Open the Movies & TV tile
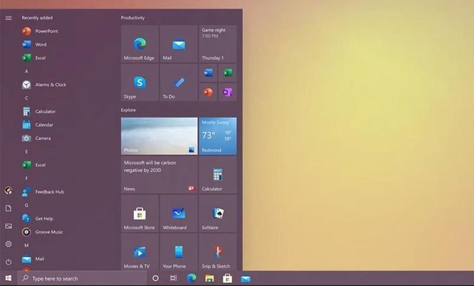Image resolution: width=474 pixels, height=286 pixels. click(x=140, y=252)
